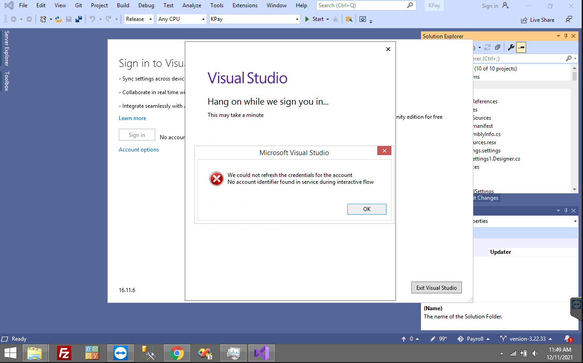The image size is (583, 363).
Task: Open the Payroll repository selector in status bar
Action: click(x=473, y=339)
